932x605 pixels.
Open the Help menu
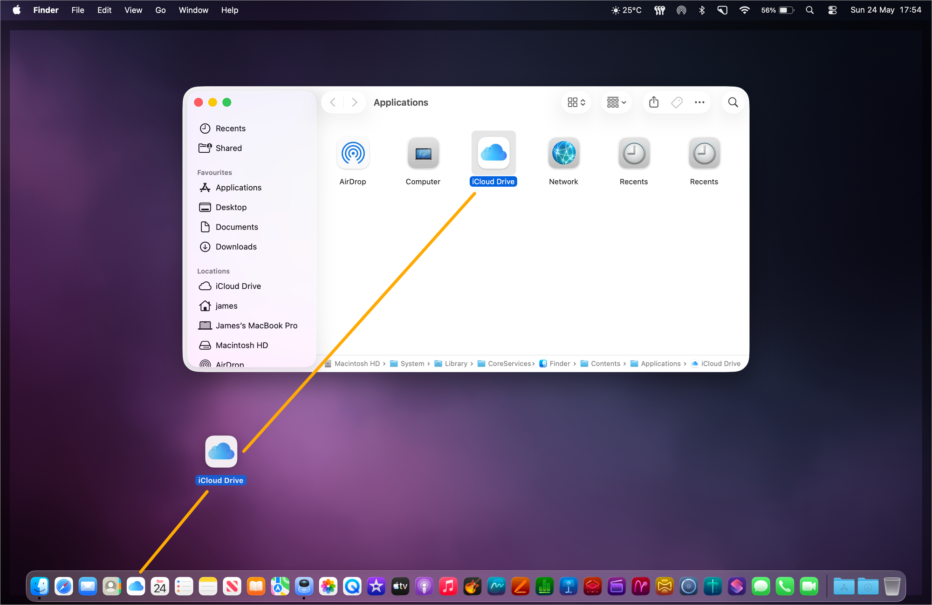(230, 10)
